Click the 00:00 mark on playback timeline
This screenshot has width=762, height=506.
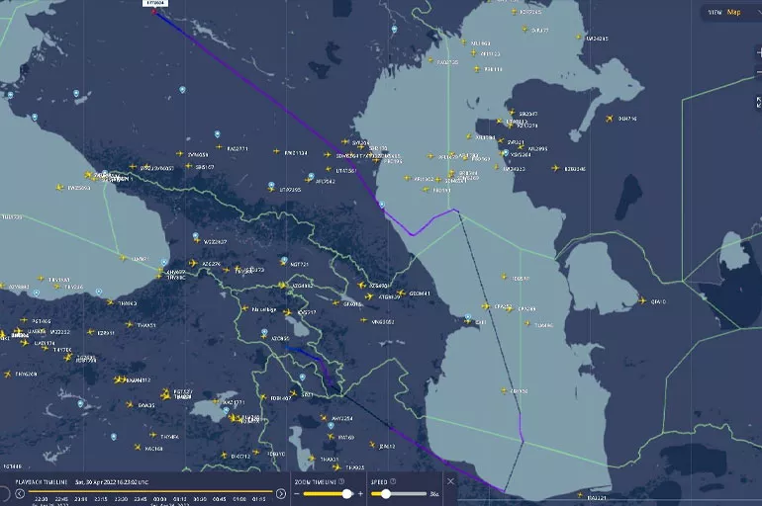(x=161, y=499)
